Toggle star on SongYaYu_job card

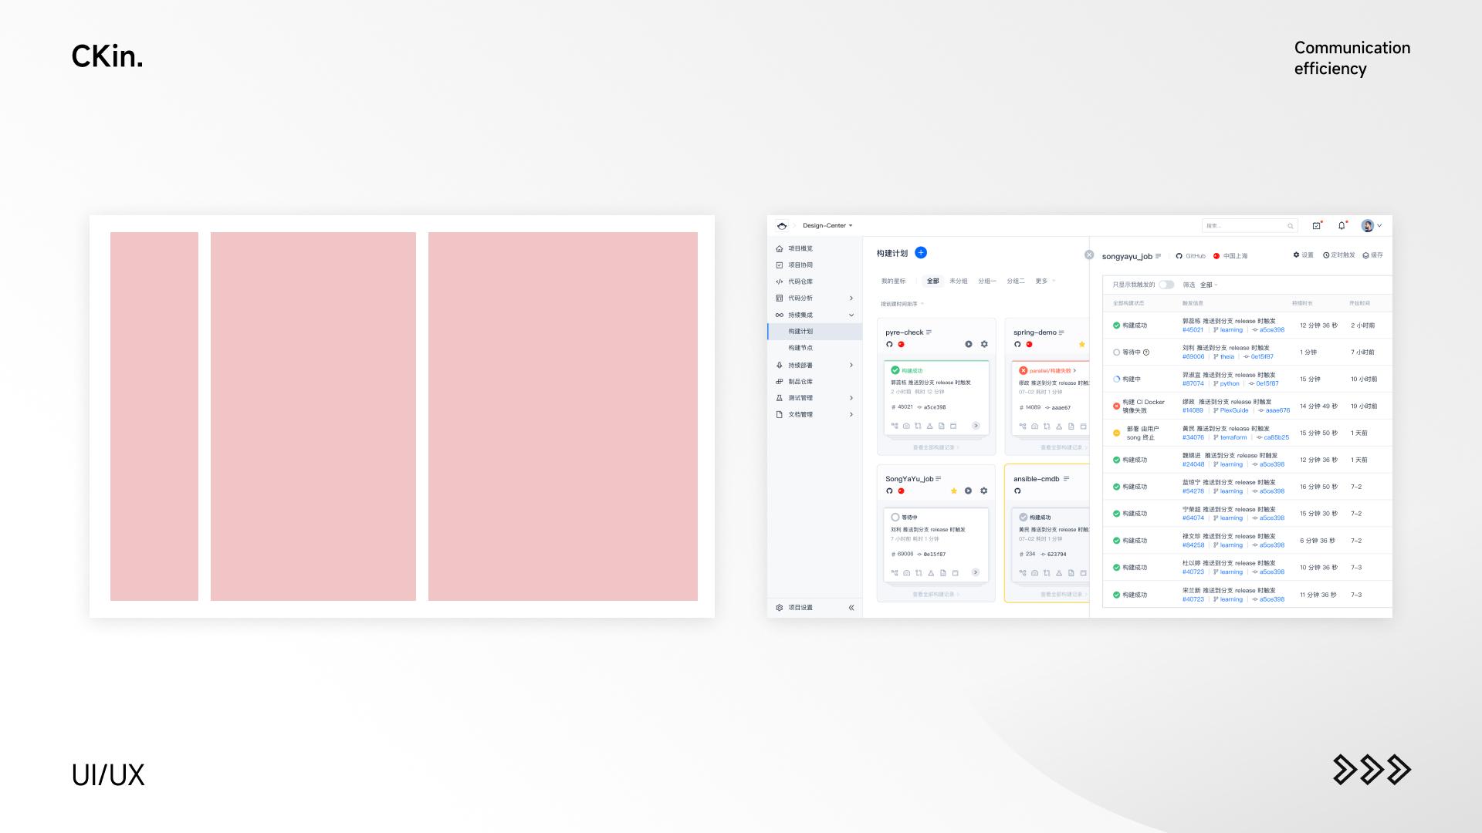954,491
